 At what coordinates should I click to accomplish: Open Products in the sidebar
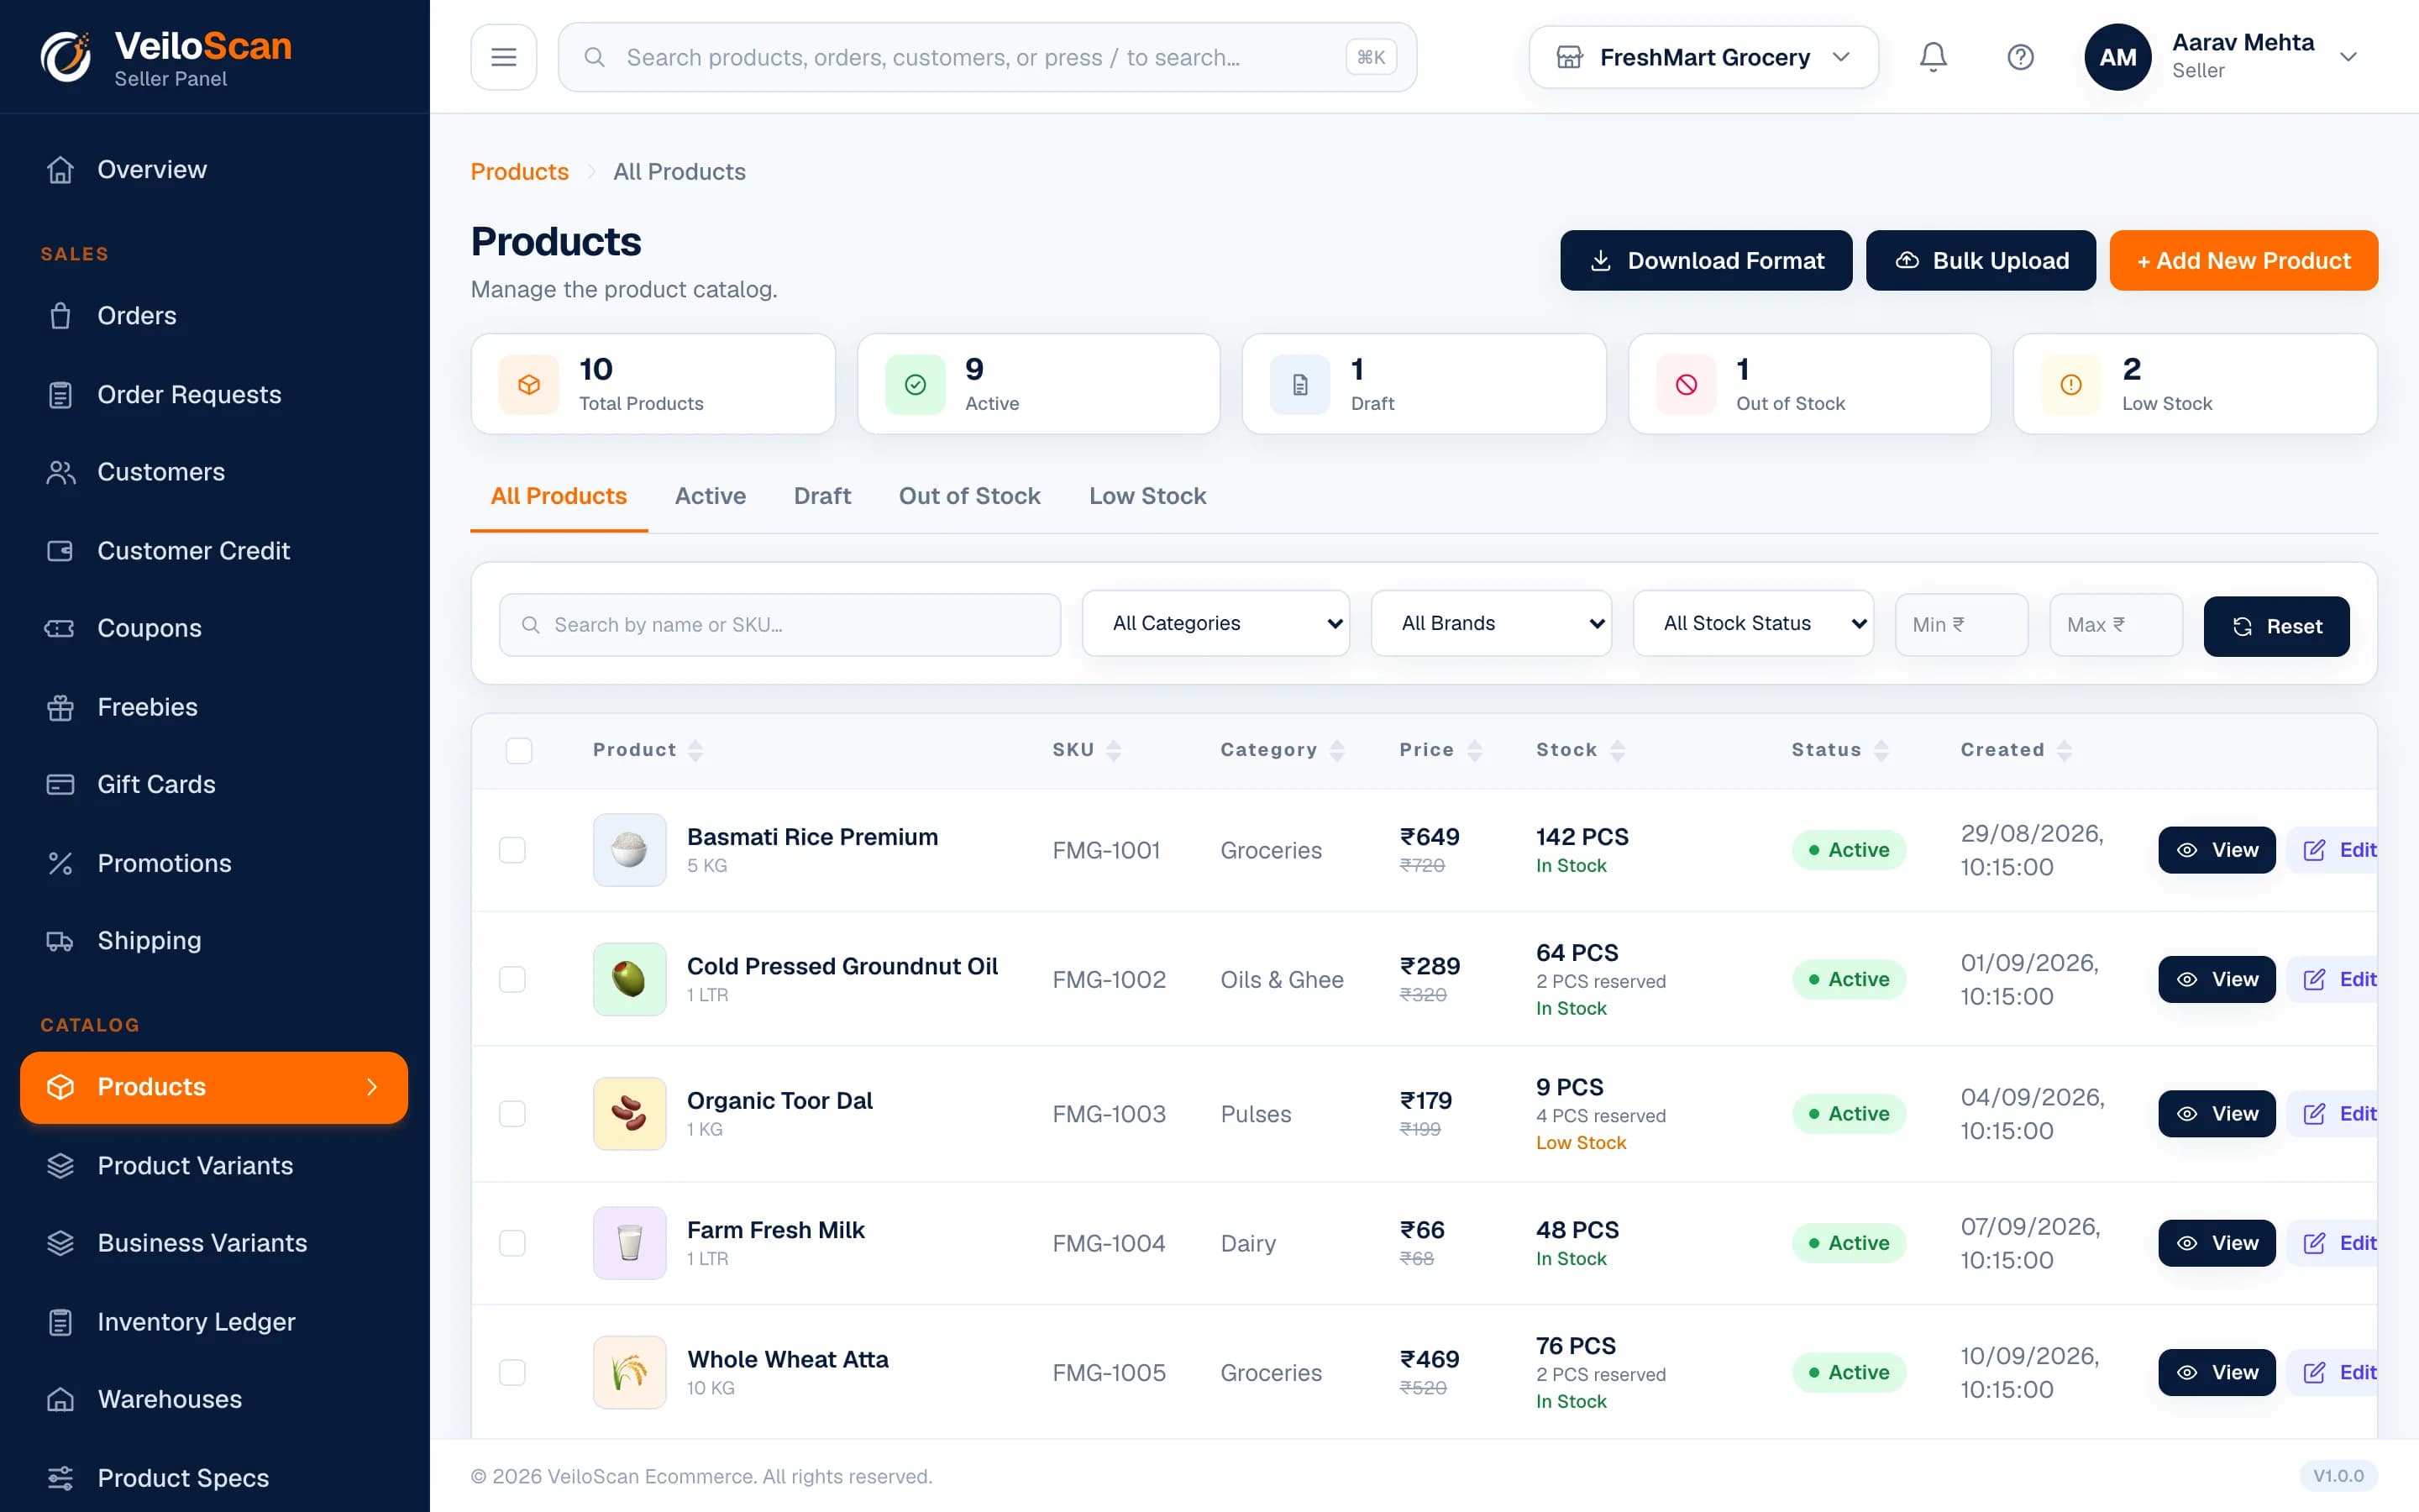tap(214, 1087)
